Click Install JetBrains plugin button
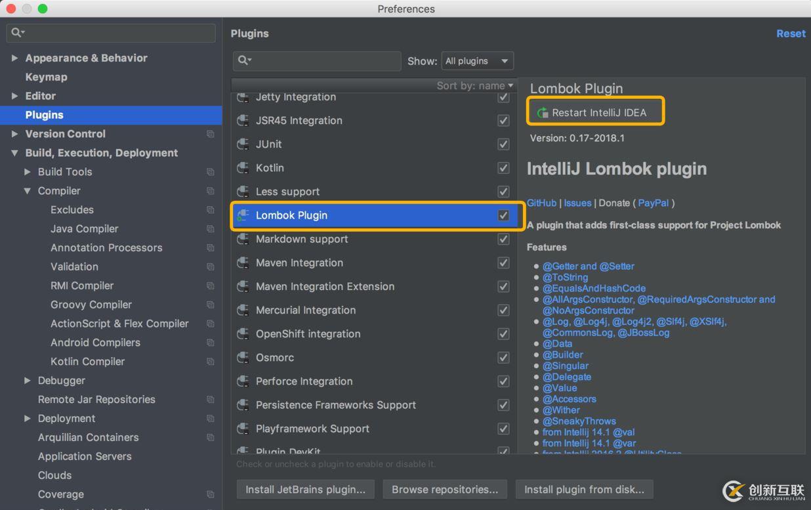 coord(305,490)
